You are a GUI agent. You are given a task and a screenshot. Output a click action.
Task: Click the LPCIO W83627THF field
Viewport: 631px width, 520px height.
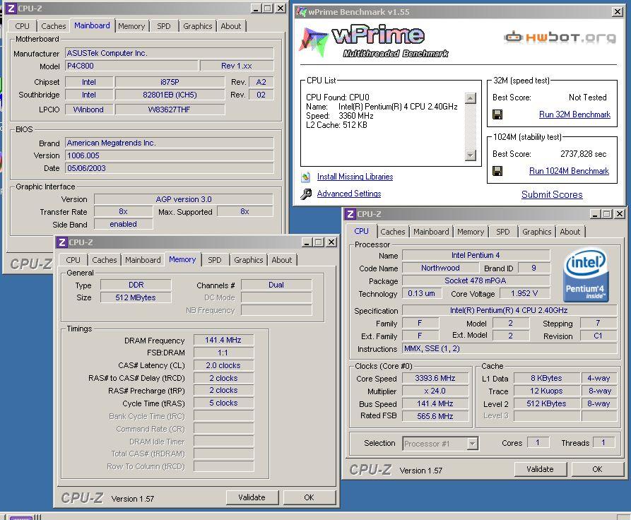170,110
